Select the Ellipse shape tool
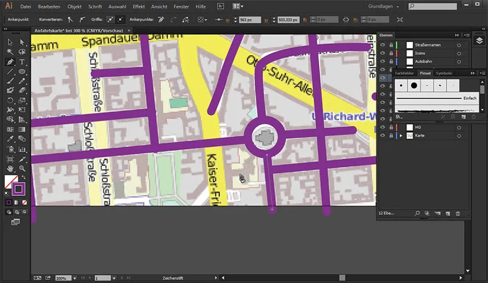This screenshot has width=488, height=283. (x=22, y=71)
